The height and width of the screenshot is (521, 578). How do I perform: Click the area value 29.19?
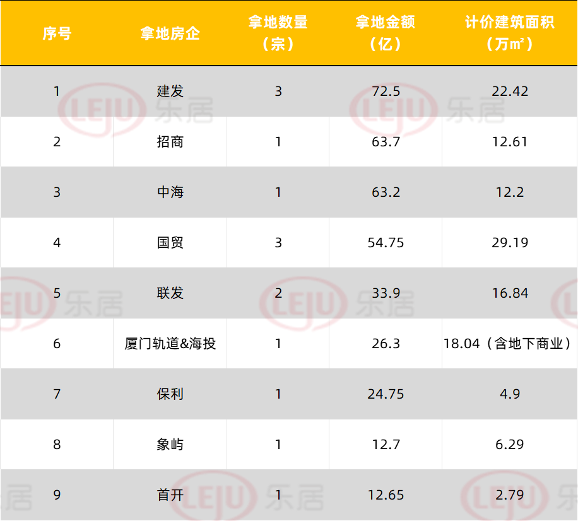(x=510, y=242)
